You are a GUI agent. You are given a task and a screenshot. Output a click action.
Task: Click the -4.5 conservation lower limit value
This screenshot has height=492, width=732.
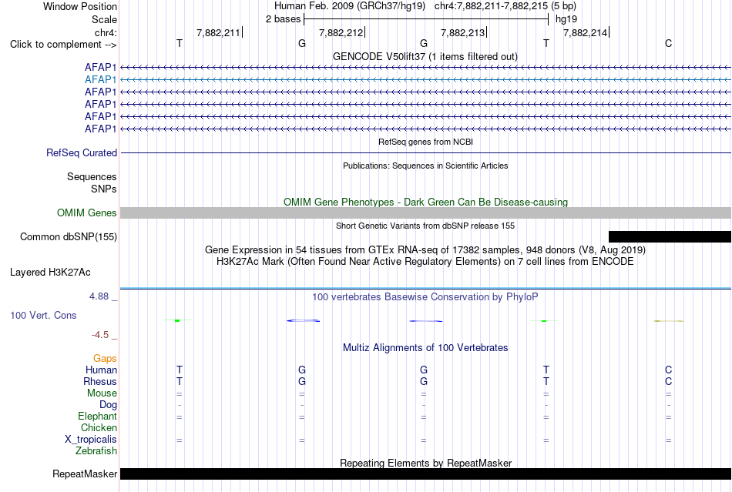[100, 335]
